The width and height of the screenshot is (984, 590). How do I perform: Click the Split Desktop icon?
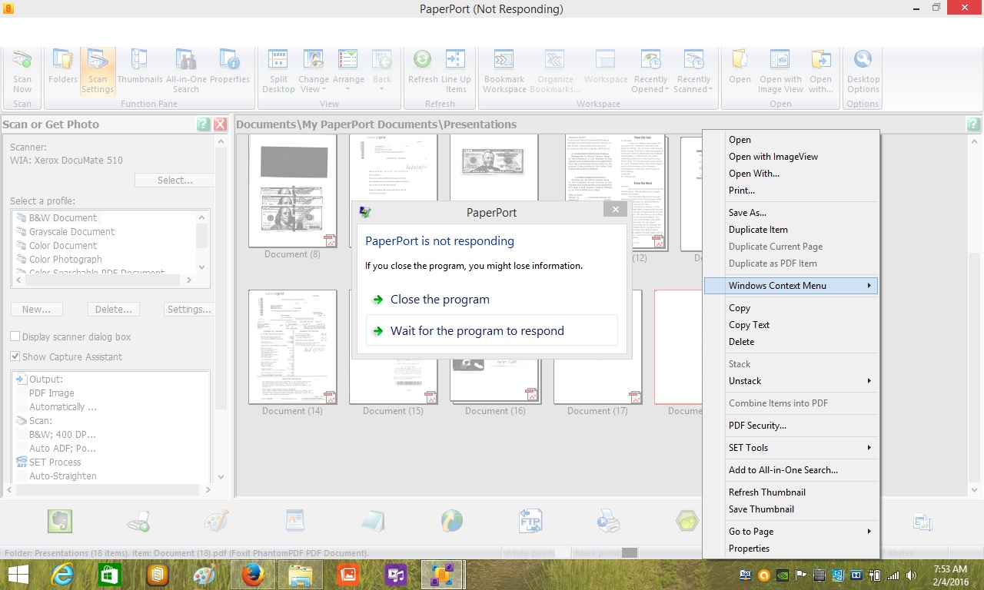[278, 60]
